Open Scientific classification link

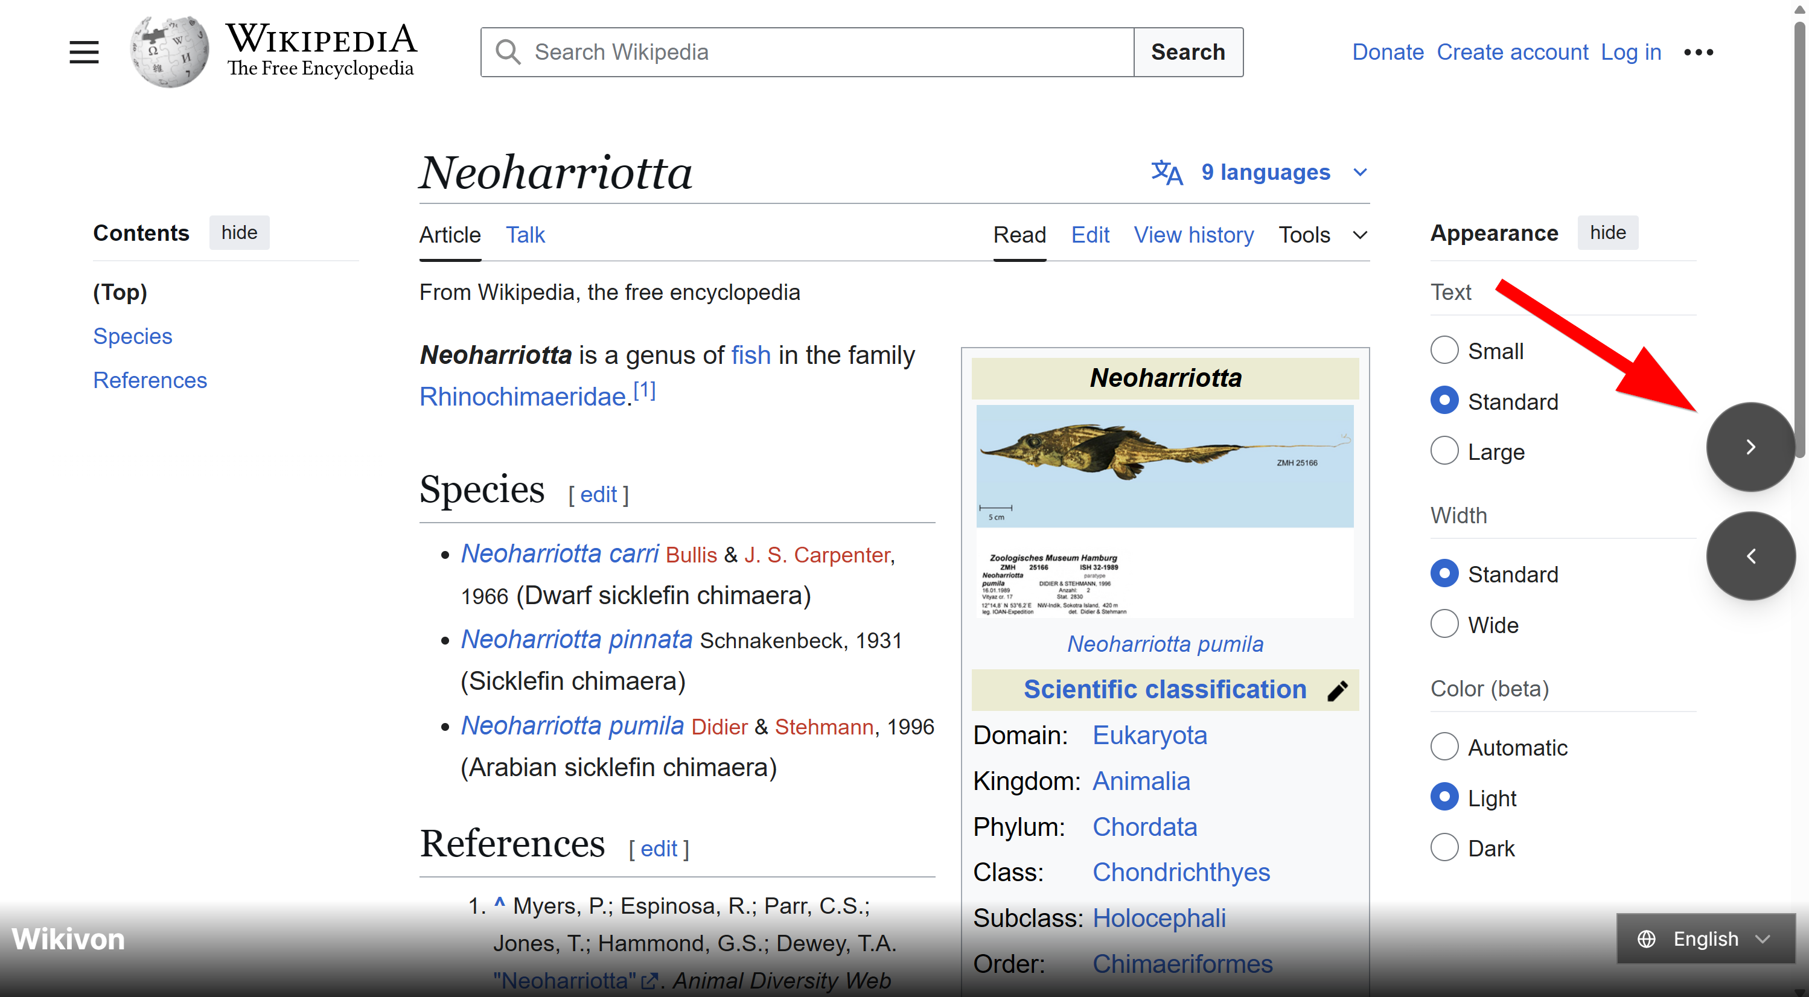pos(1165,689)
